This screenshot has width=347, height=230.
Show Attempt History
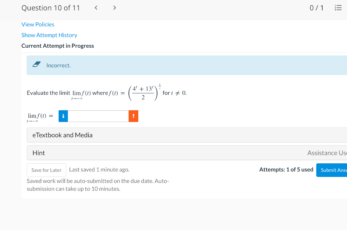point(49,35)
